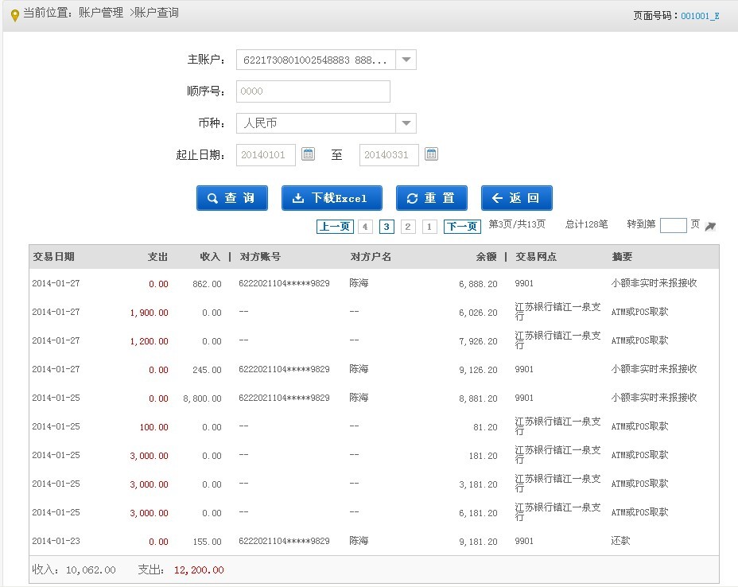Download results with 下载Excel button
Image resolution: width=738 pixels, height=587 pixels.
[x=332, y=198]
